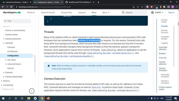The height and width of the screenshot is (101, 179).
Task: Open the CameraX Overview page
Action: point(11,47)
